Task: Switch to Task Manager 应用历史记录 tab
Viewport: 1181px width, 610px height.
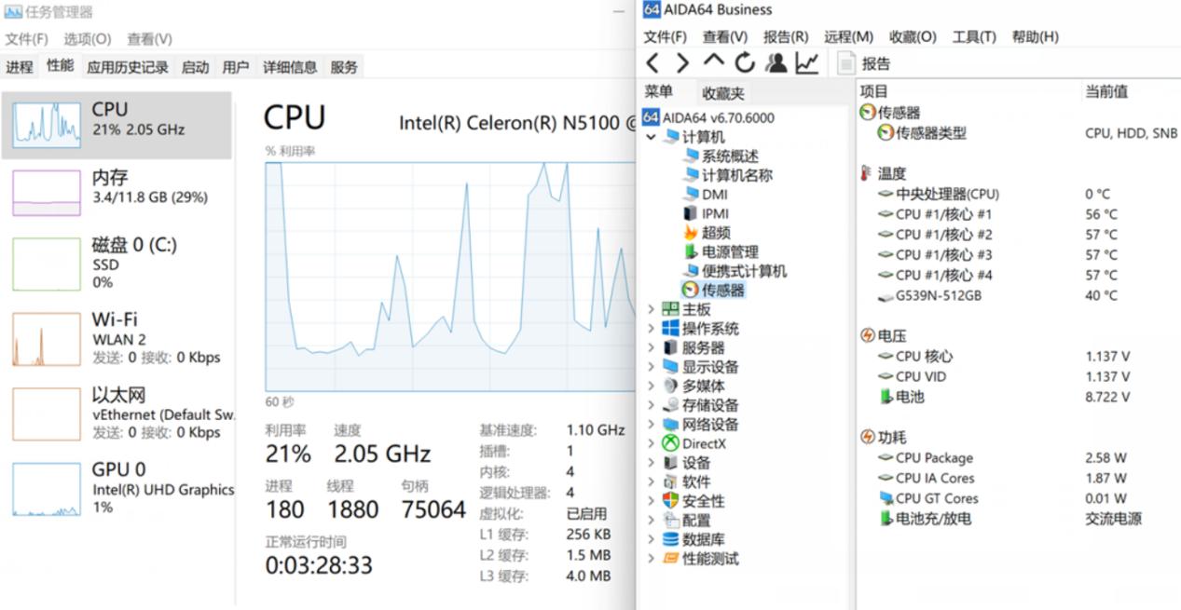Action: (128, 67)
